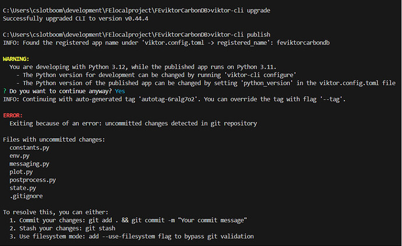Click messaging.py in the uncommitted files list
Image resolution: width=402 pixels, height=246 pixels.
[x=30, y=164]
